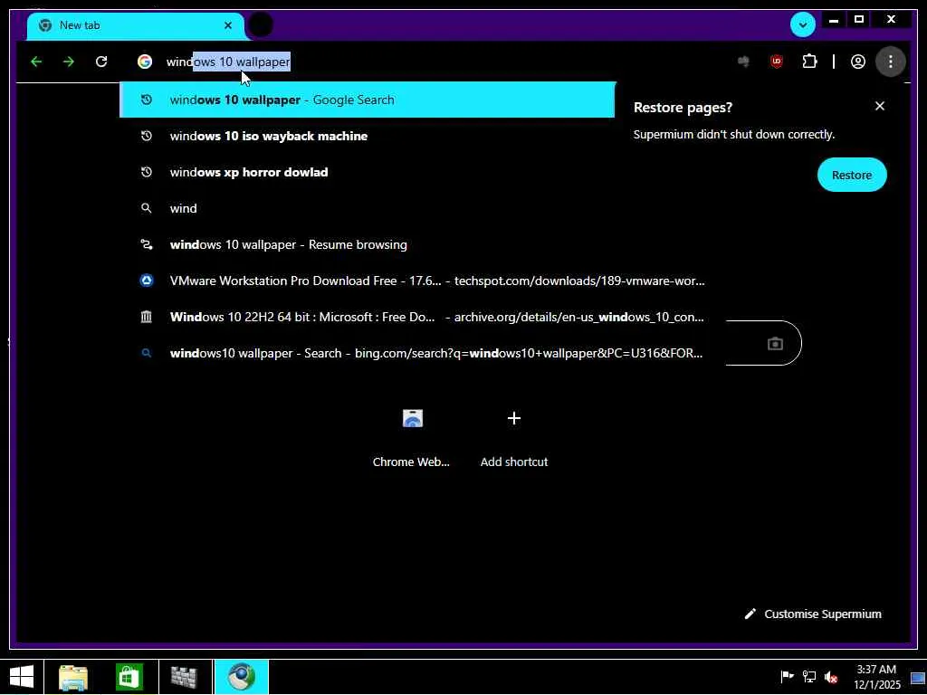Select the New tab tab
The height and width of the screenshot is (695, 927).
tap(135, 25)
